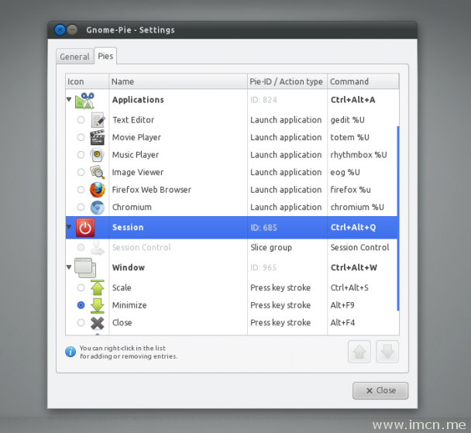Click the Chromium browser icon
Image resolution: width=471 pixels, height=433 pixels.
click(x=98, y=207)
